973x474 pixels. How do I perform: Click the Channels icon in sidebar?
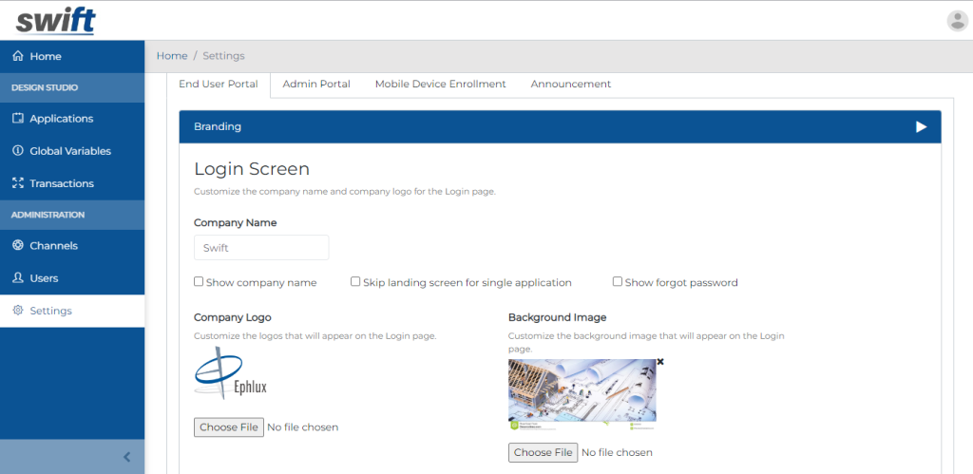click(x=17, y=246)
